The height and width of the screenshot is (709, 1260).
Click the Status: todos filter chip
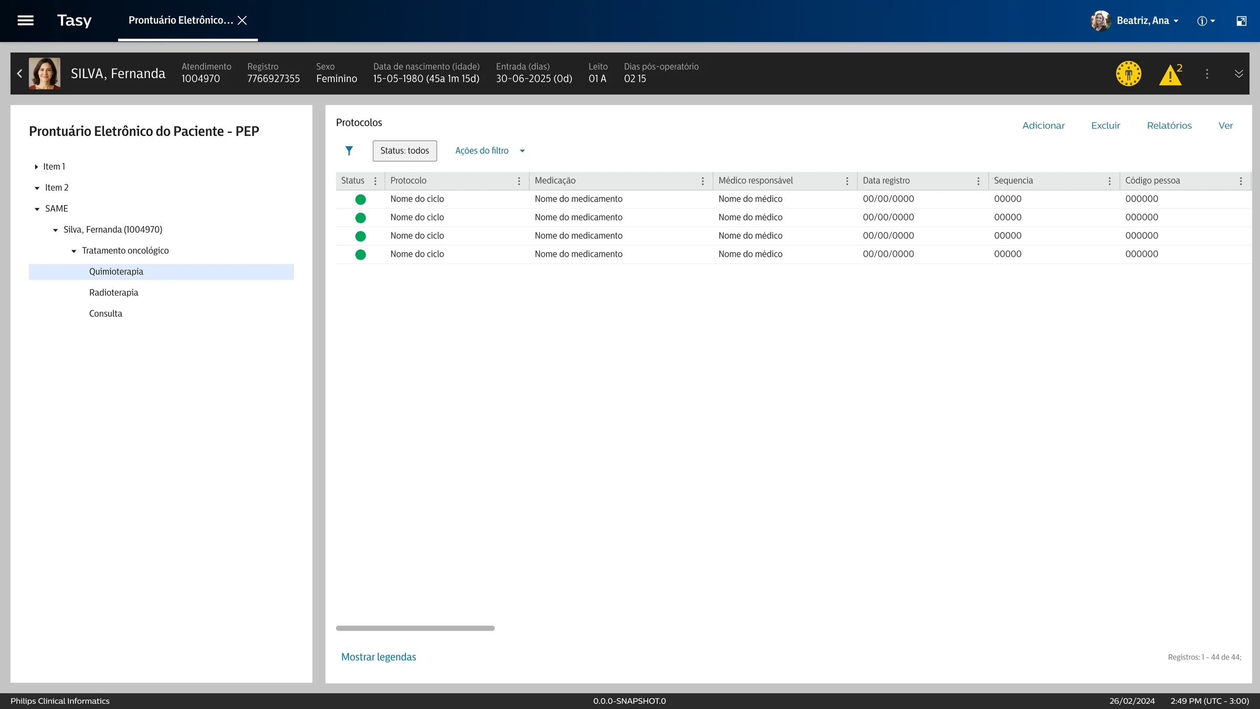point(405,151)
